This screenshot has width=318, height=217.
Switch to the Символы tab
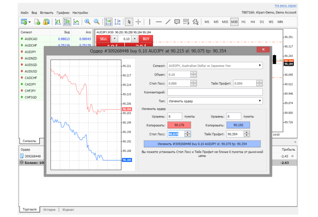(30, 141)
